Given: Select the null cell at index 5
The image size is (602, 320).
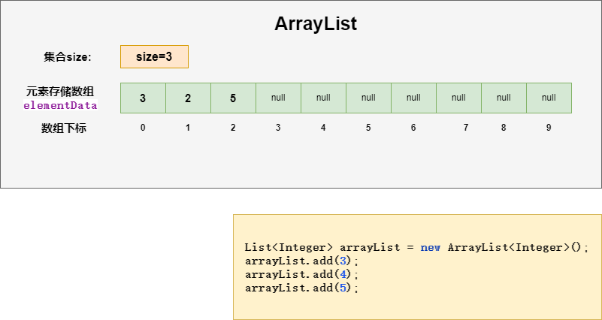Looking at the screenshot, I should coord(368,98).
